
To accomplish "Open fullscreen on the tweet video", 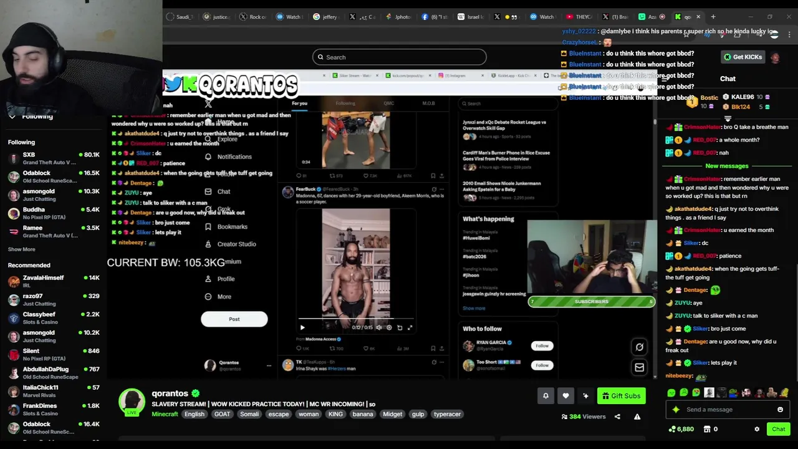I will [410, 327].
